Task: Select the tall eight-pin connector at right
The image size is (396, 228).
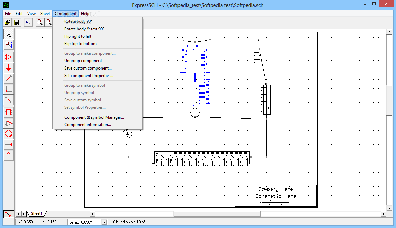Action: point(266,100)
